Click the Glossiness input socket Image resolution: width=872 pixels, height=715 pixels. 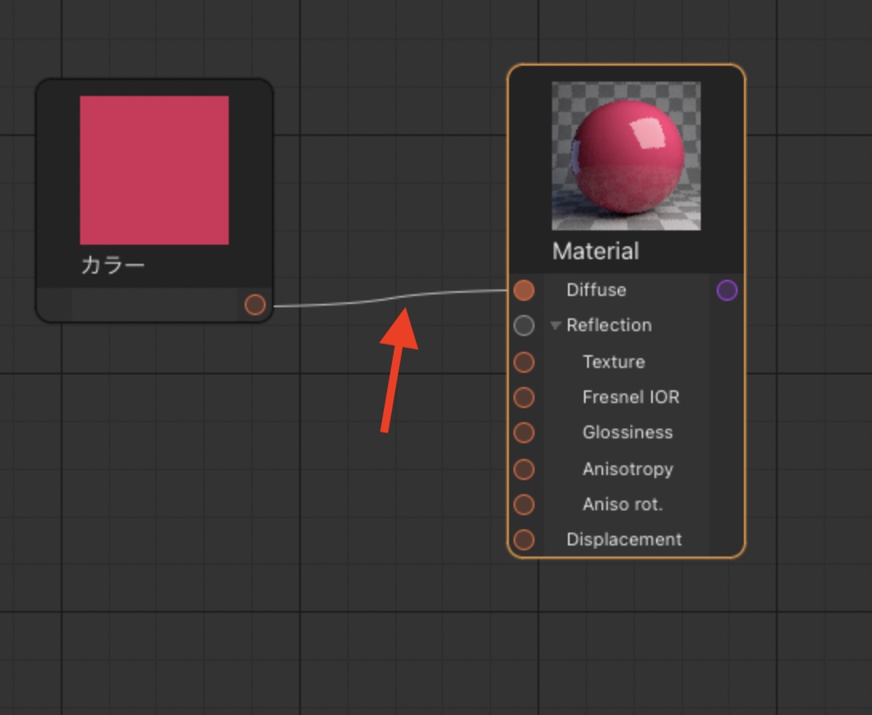(x=523, y=433)
